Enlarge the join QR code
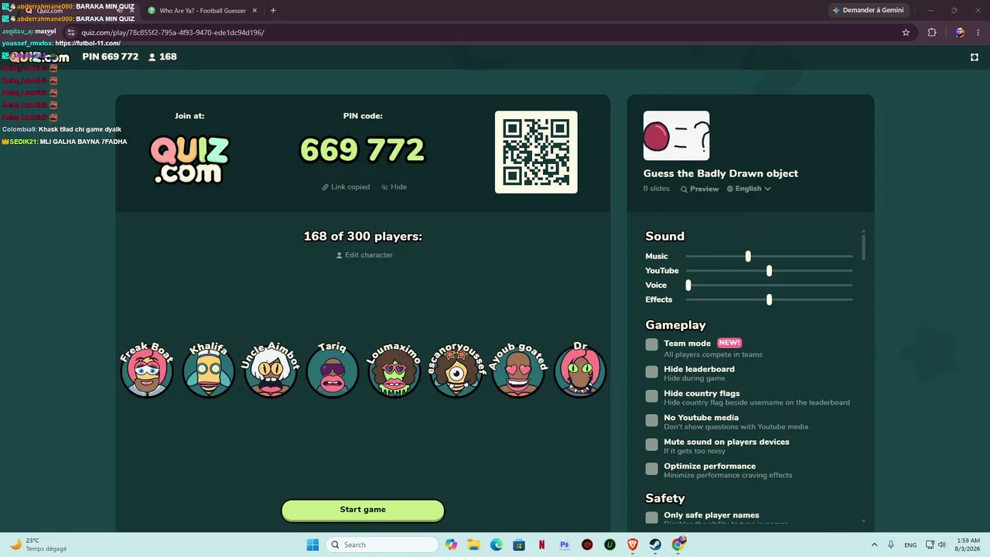Viewport: 990px width, 557px height. click(x=536, y=152)
